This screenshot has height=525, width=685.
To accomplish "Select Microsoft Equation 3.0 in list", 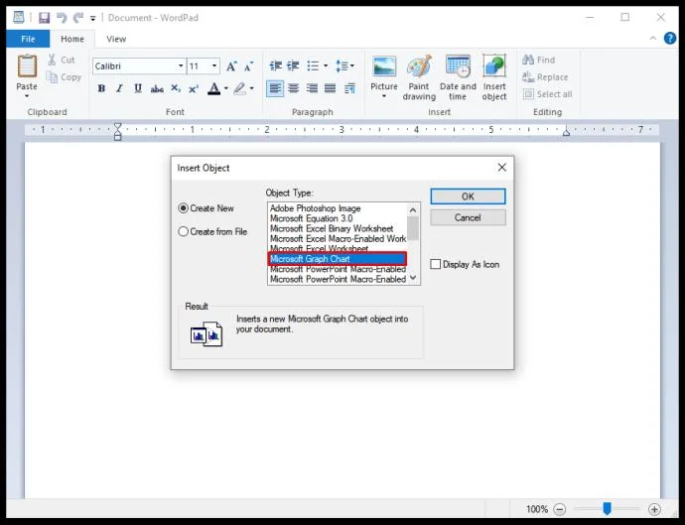I will [311, 218].
